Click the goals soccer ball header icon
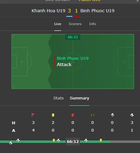 (x=132, y=115)
